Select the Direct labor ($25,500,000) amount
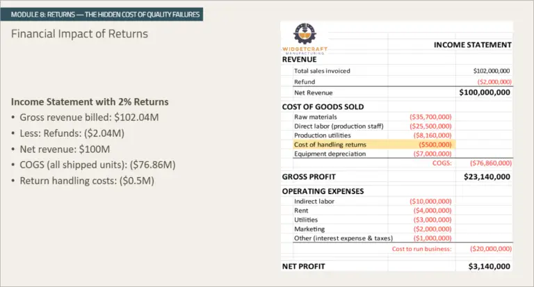534x287 pixels. pyautogui.click(x=432, y=126)
